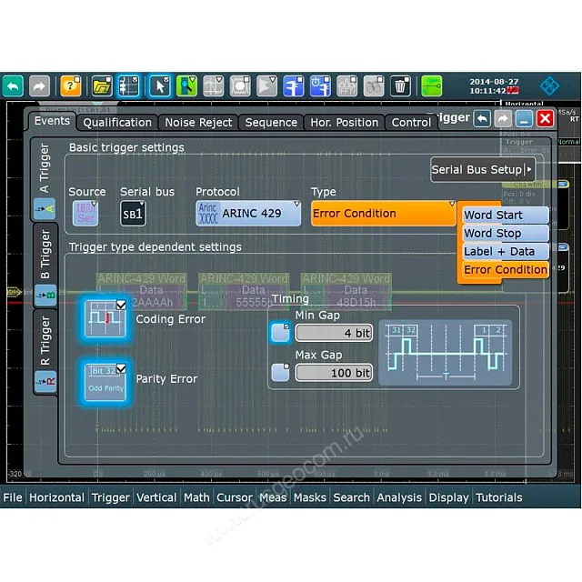Switch to the Noise Reject tab
582x582 pixels.
point(198,123)
